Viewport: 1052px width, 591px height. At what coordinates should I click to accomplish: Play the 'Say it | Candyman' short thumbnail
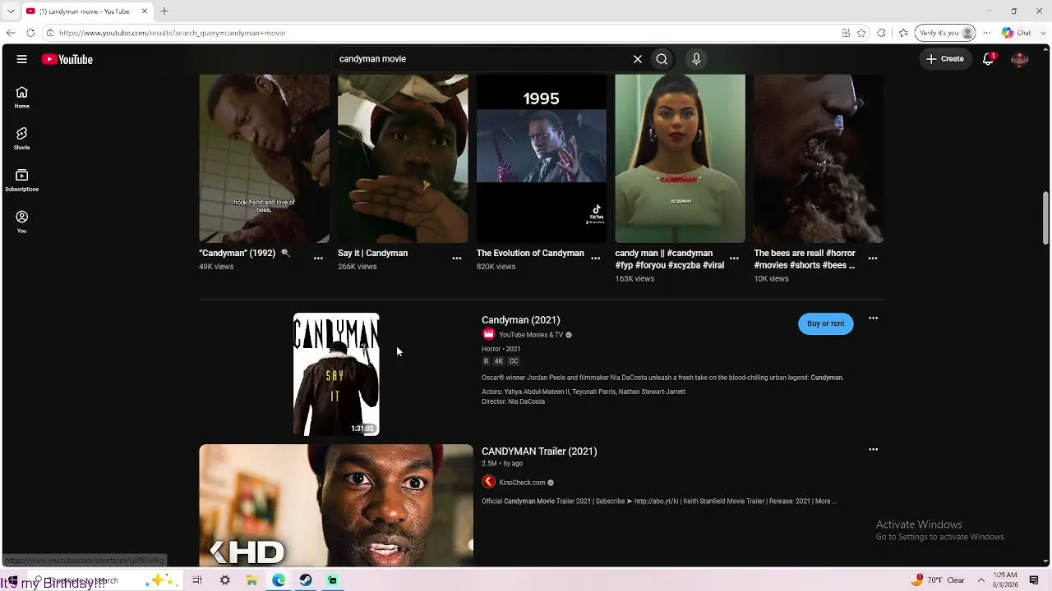point(403,158)
